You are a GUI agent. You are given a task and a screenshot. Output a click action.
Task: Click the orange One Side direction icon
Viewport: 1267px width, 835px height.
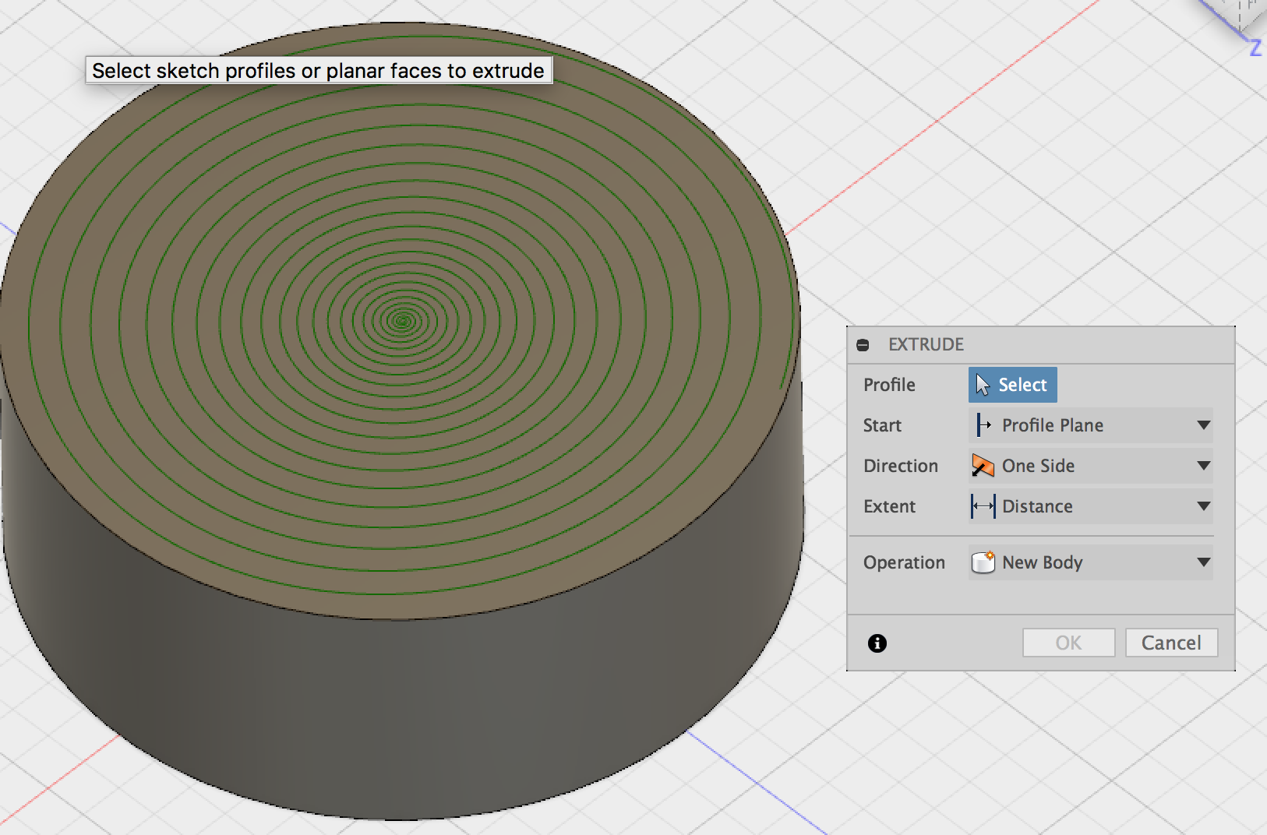click(983, 466)
